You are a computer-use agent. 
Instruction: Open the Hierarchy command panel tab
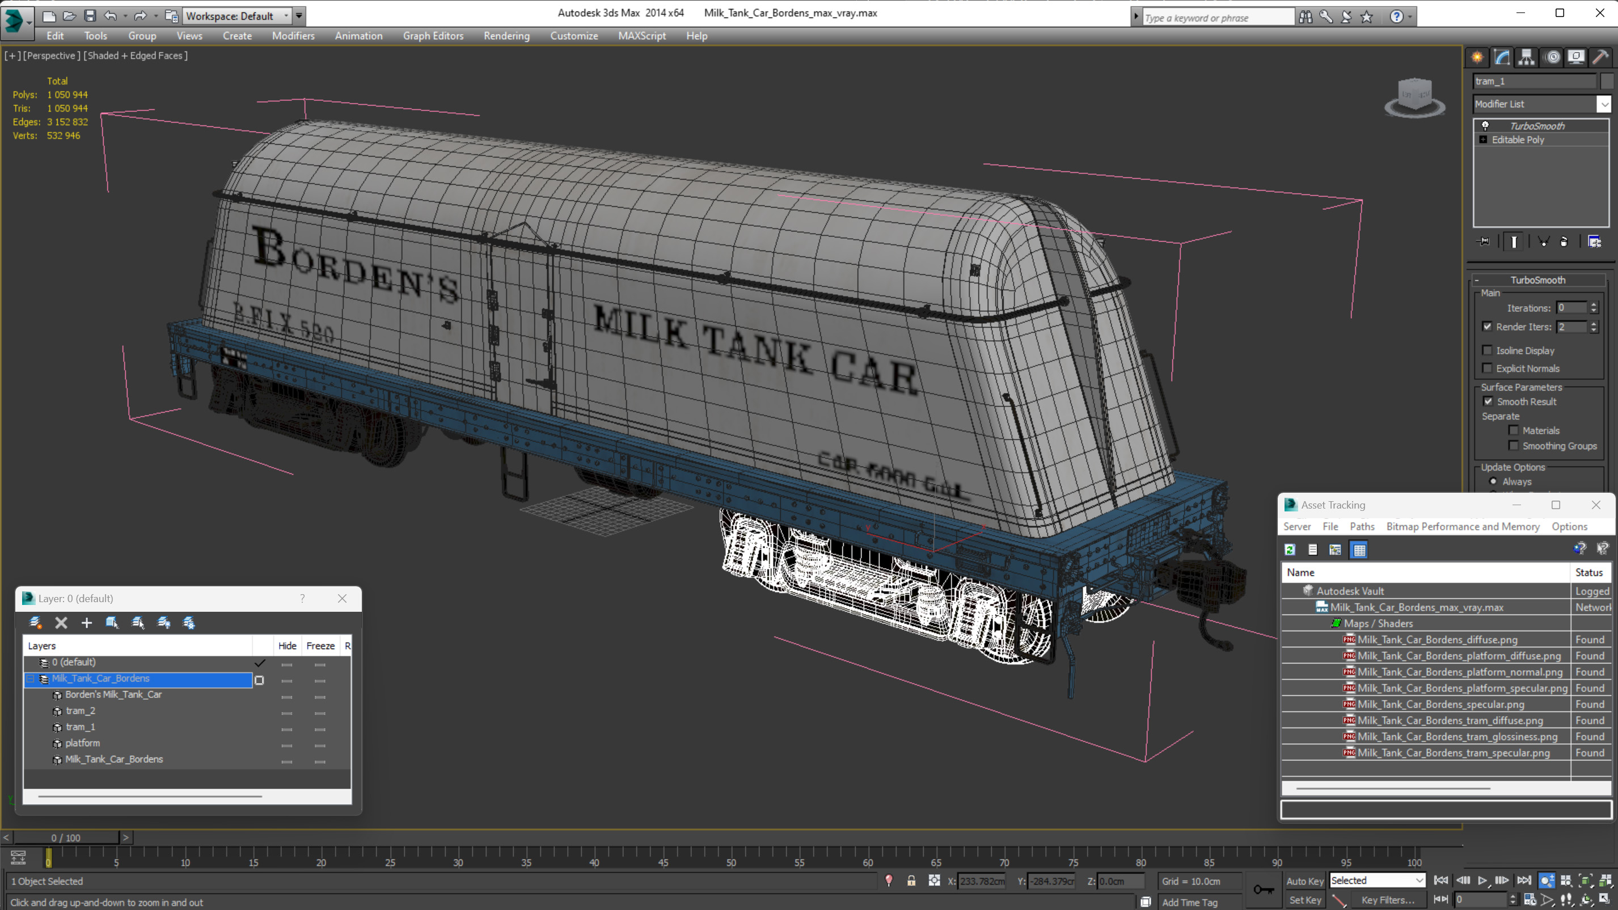point(1526,58)
